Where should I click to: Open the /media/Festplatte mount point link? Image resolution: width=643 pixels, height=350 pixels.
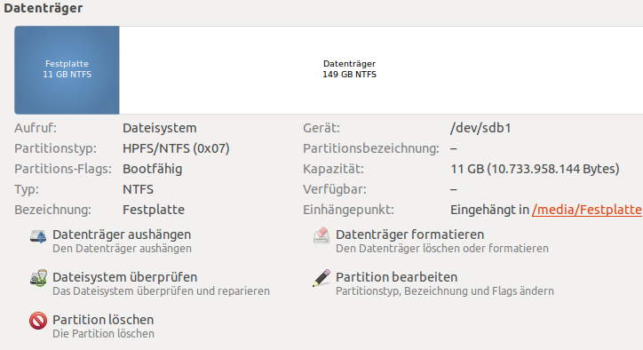[587, 210]
